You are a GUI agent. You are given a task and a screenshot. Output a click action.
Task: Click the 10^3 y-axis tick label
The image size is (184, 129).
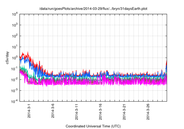(14, 25)
